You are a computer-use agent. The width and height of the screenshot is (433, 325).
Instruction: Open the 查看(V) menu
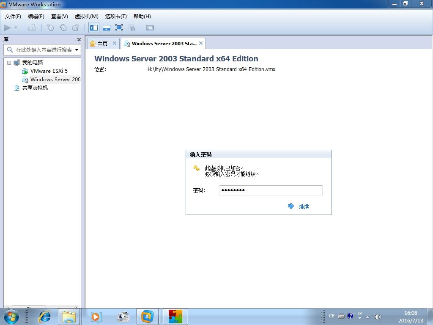[x=59, y=17]
